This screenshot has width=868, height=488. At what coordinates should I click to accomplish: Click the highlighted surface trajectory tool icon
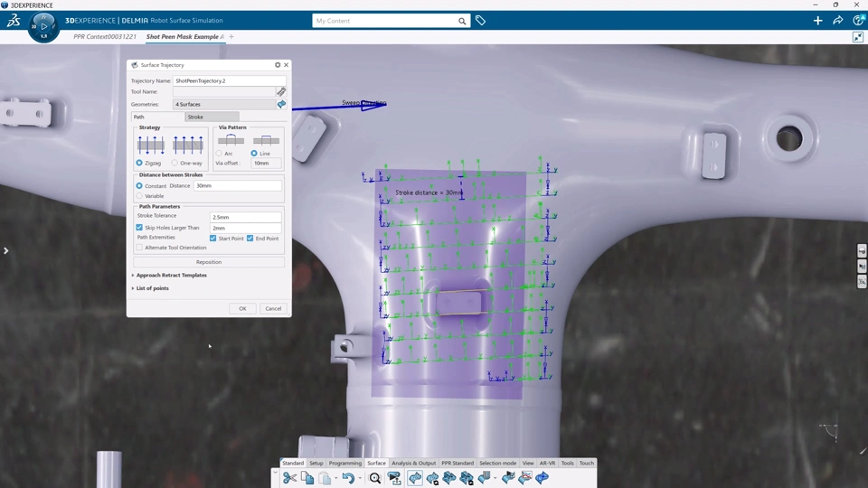(415, 477)
